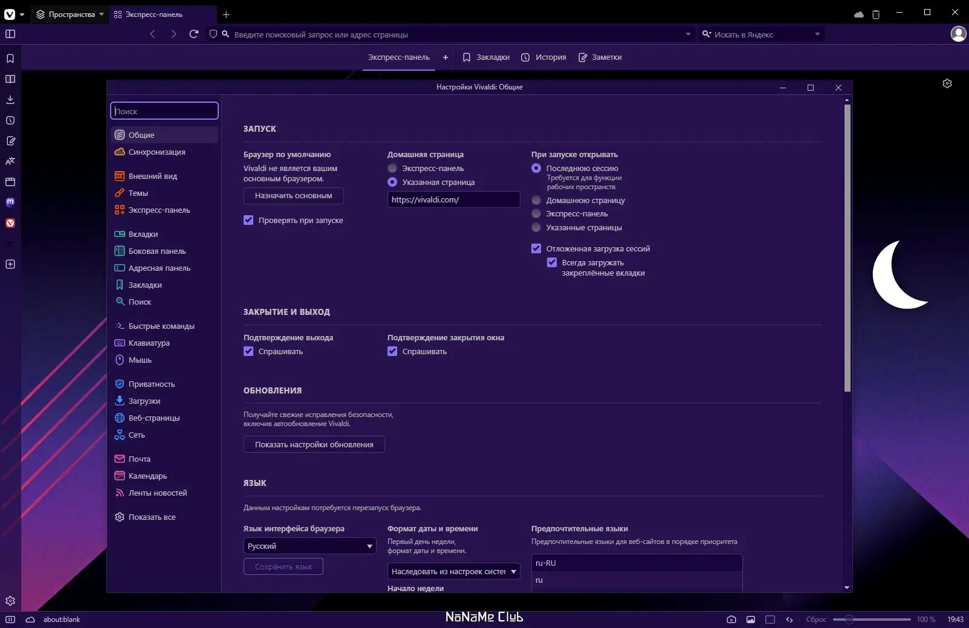The width and height of the screenshot is (969, 628).
Task: Select "Указанная страница" home page option
Action: click(x=392, y=182)
